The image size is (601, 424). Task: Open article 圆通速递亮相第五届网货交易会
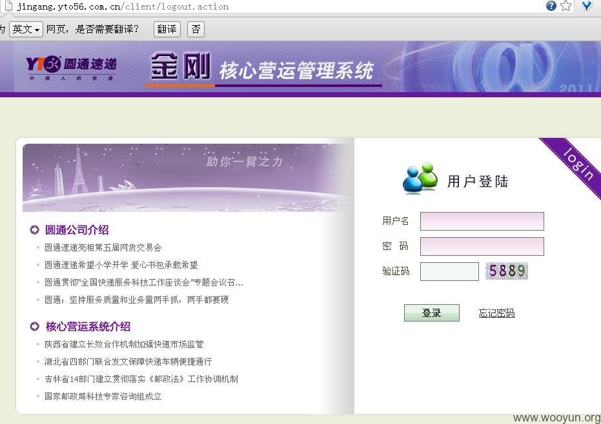pos(103,247)
